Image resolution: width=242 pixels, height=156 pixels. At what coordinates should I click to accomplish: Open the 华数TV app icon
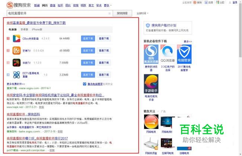16,63
